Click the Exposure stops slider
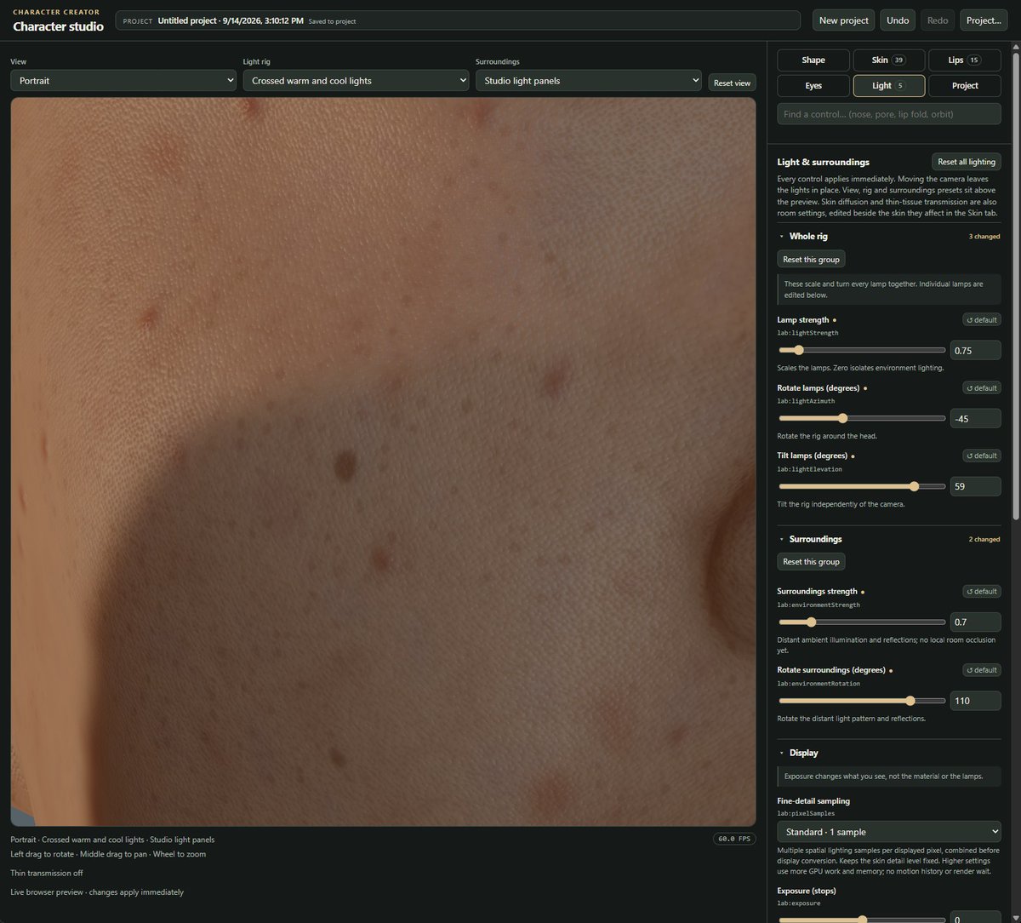Image resolution: width=1021 pixels, height=923 pixels. pos(862,919)
